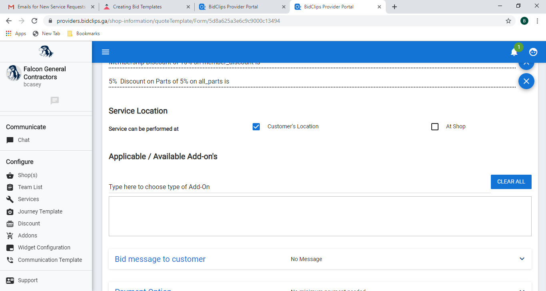Expand Bid message to customer chevron

pos(522,259)
